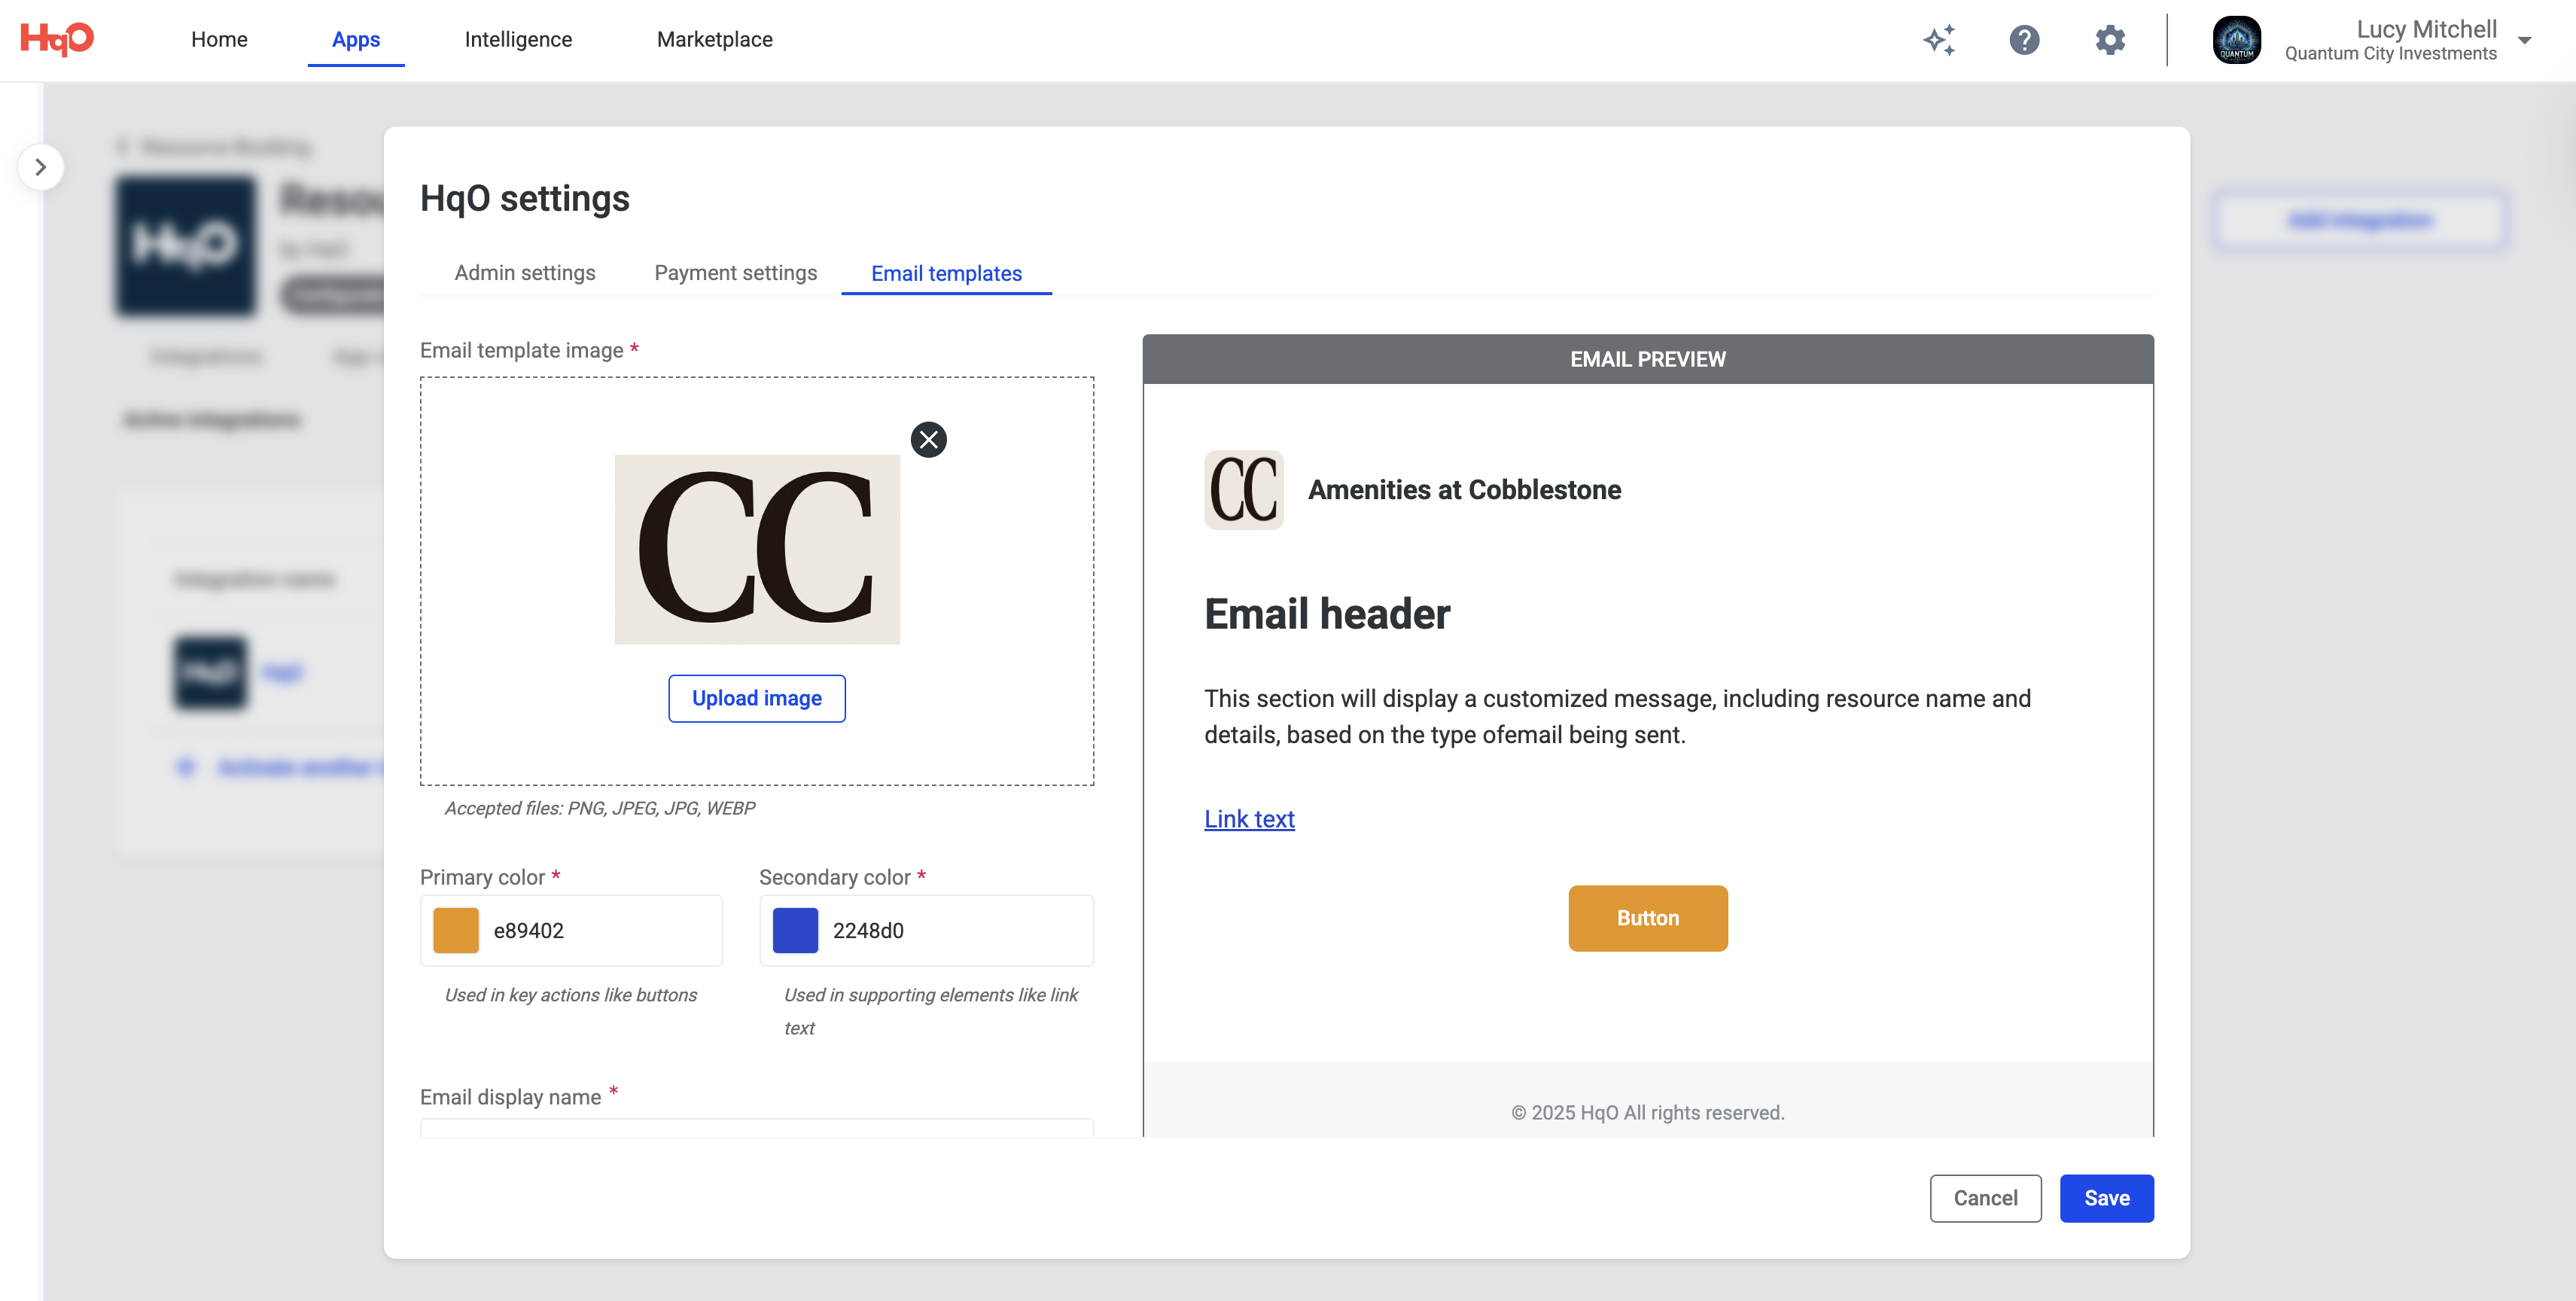Select the Email templates tab
2576x1301 pixels.
[946, 274]
